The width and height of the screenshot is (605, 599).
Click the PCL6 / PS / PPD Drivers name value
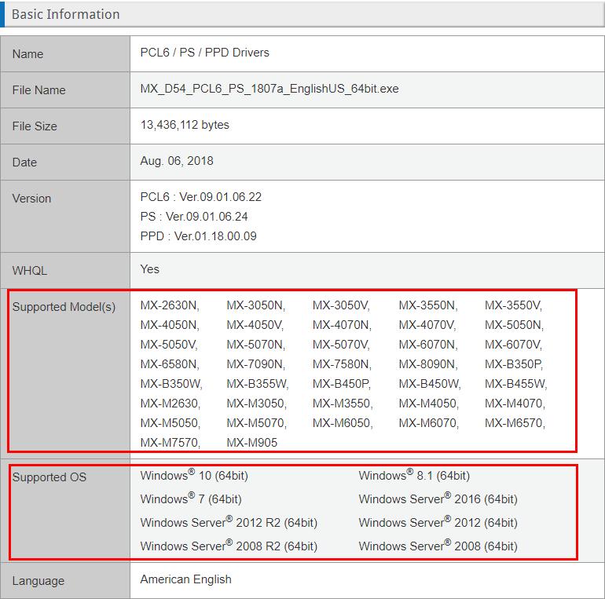(x=204, y=53)
